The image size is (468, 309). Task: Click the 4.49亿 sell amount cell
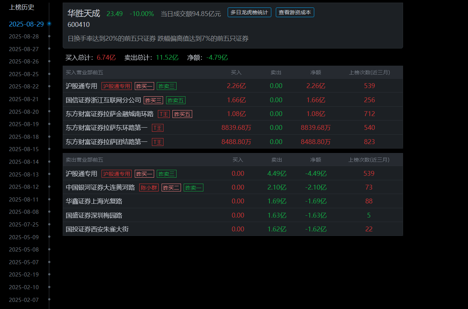(277, 174)
